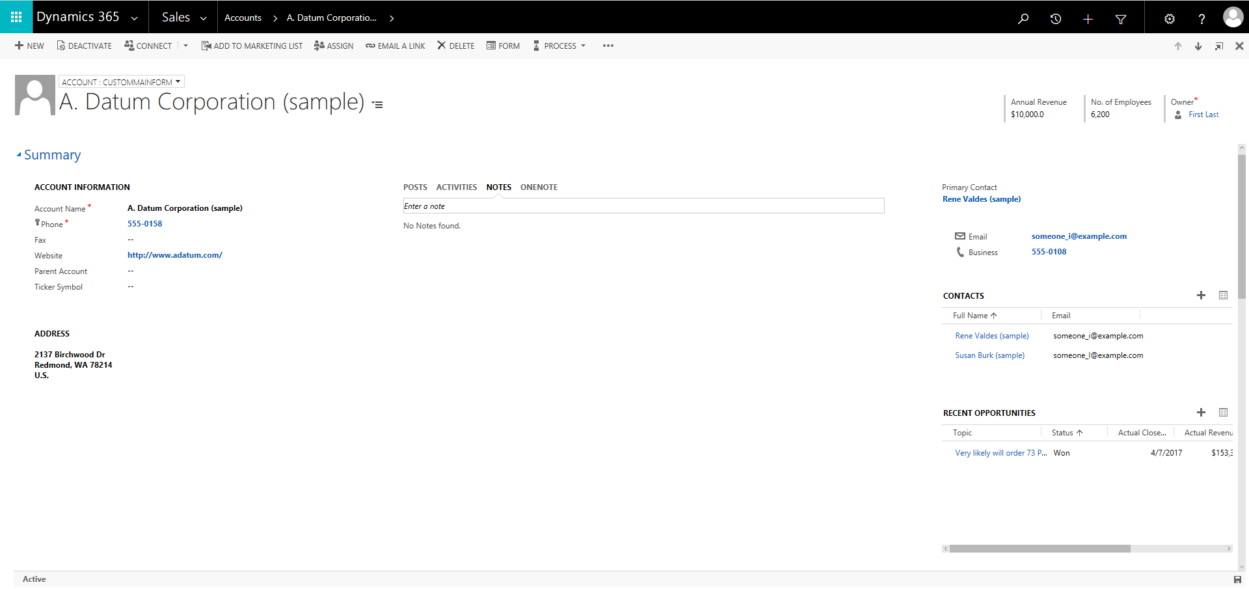Click the horizontal scrollbar under Recent Opportunities

click(x=1039, y=549)
